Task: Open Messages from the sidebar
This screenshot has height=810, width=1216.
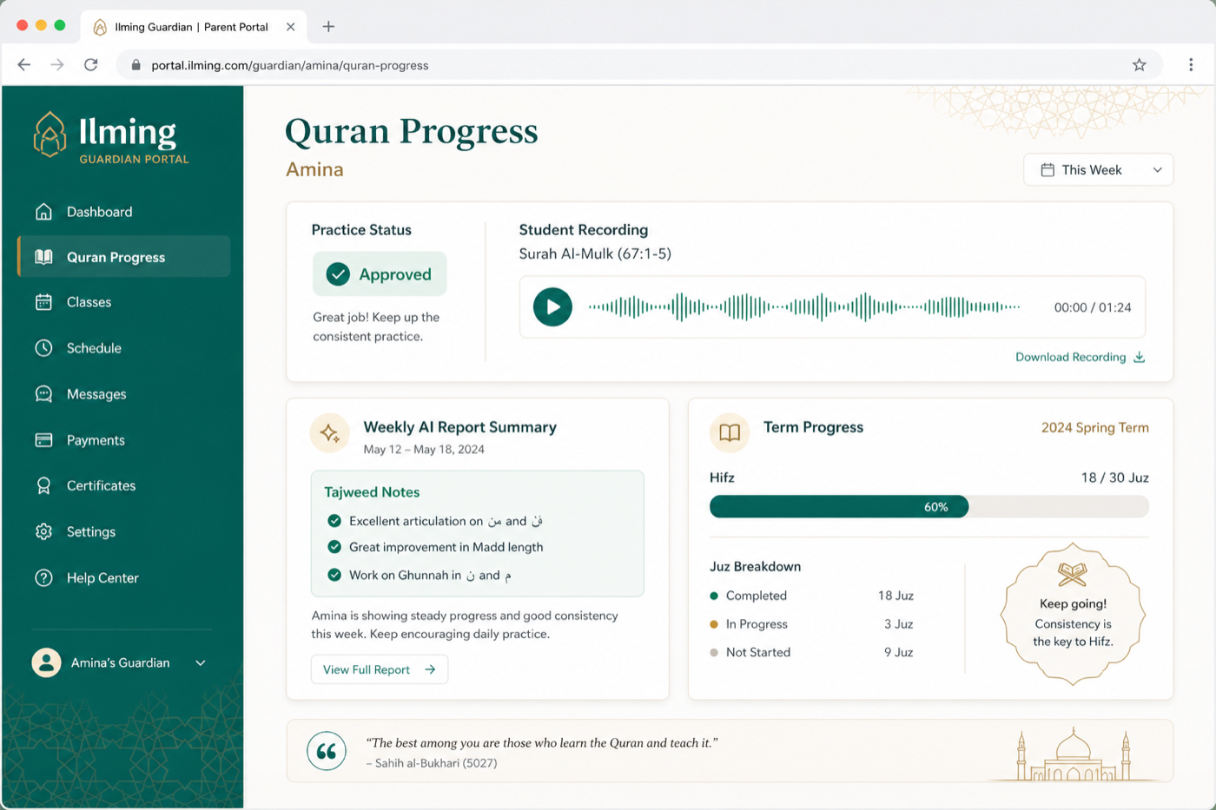Action: [123, 394]
